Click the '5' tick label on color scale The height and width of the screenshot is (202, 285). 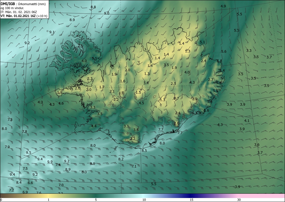[96, 200]
